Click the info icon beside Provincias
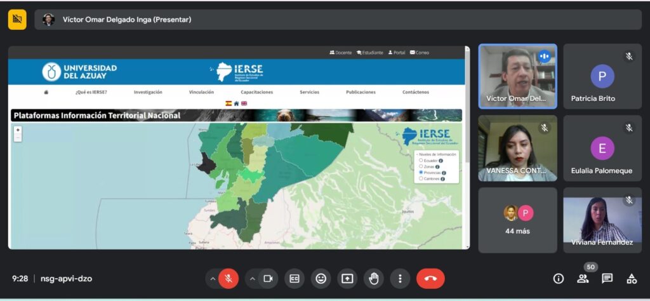Image resolution: width=650 pixels, height=301 pixels. click(x=444, y=173)
